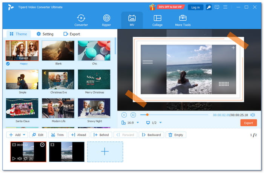Select the Chic theme thumbnail

(x=94, y=51)
